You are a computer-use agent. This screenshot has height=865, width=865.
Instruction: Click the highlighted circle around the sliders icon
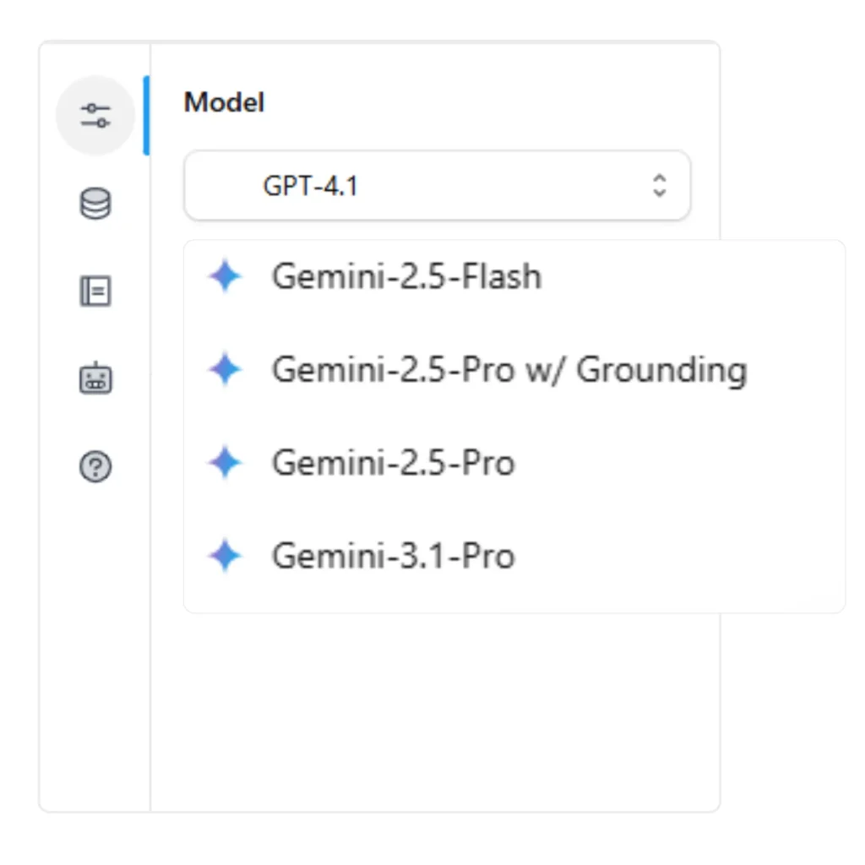pos(95,117)
